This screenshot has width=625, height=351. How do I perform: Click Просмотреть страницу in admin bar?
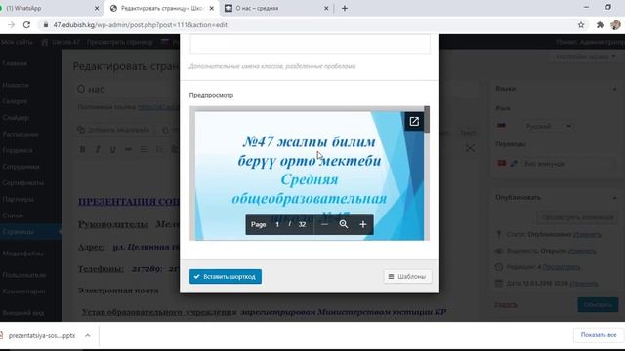click(119, 42)
